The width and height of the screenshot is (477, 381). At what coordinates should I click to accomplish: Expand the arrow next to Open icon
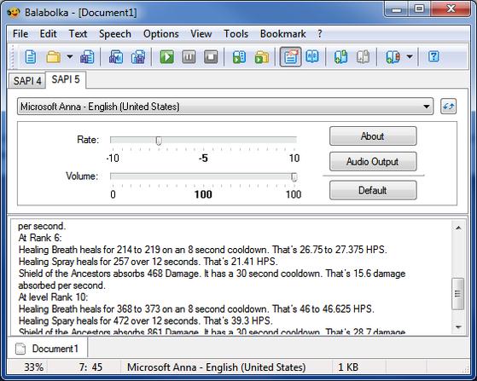(x=70, y=57)
